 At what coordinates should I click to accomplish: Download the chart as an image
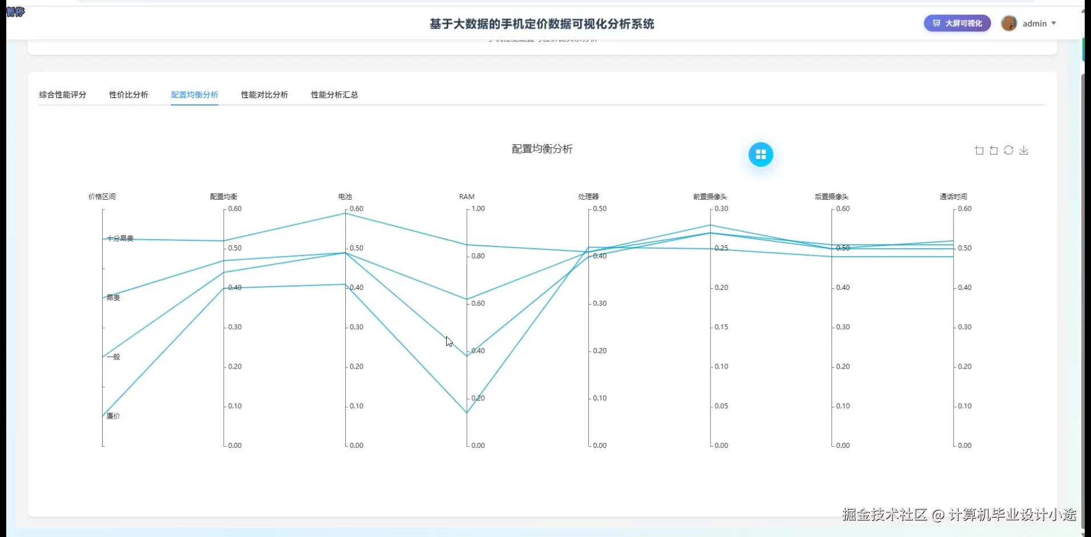pos(1024,150)
